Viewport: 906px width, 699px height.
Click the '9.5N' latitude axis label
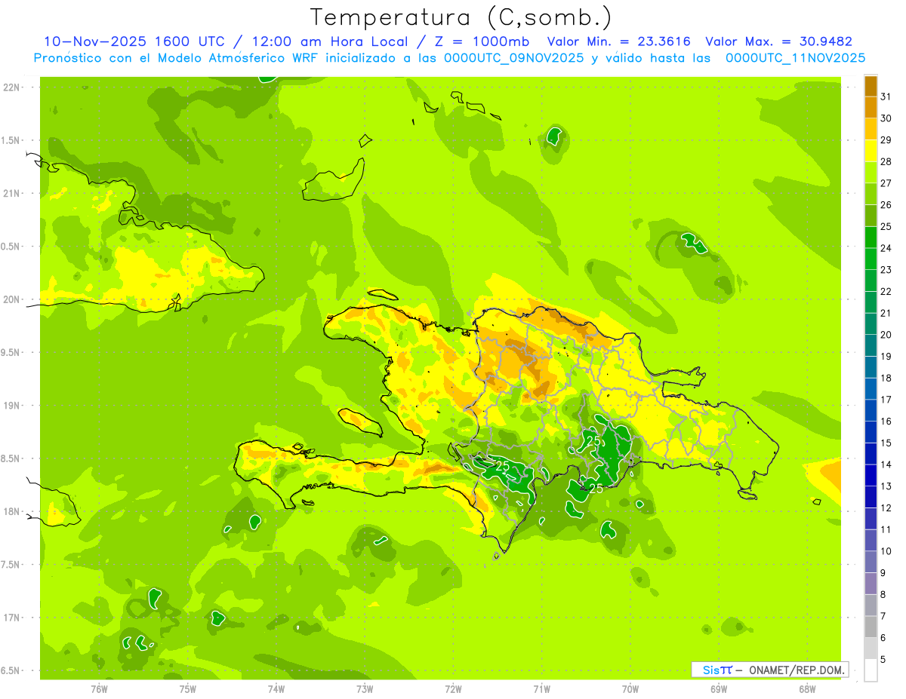point(11,353)
